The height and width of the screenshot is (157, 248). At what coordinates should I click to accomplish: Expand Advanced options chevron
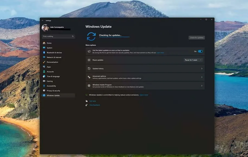tap(202, 77)
